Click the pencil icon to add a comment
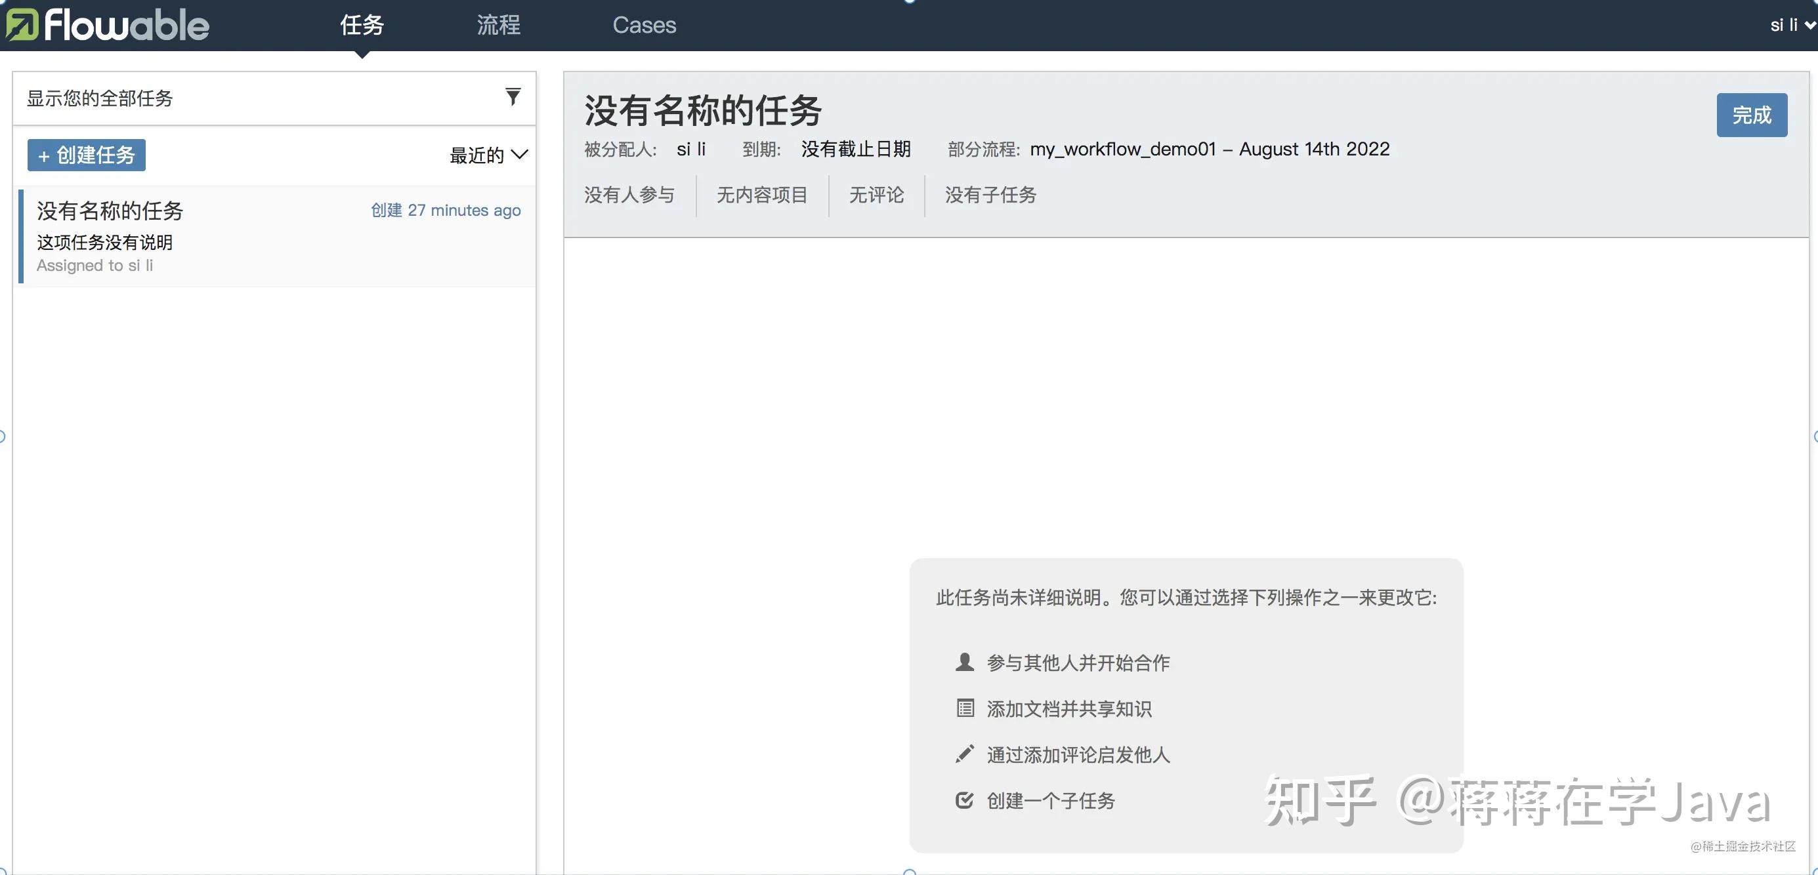Image resolution: width=1818 pixels, height=875 pixels. tap(964, 753)
